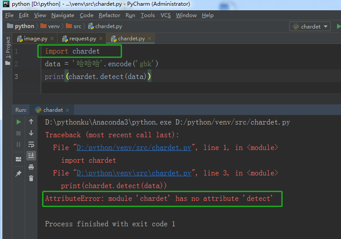This screenshot has height=239, width=341.
Task: Open the File menu
Action: (9, 15)
